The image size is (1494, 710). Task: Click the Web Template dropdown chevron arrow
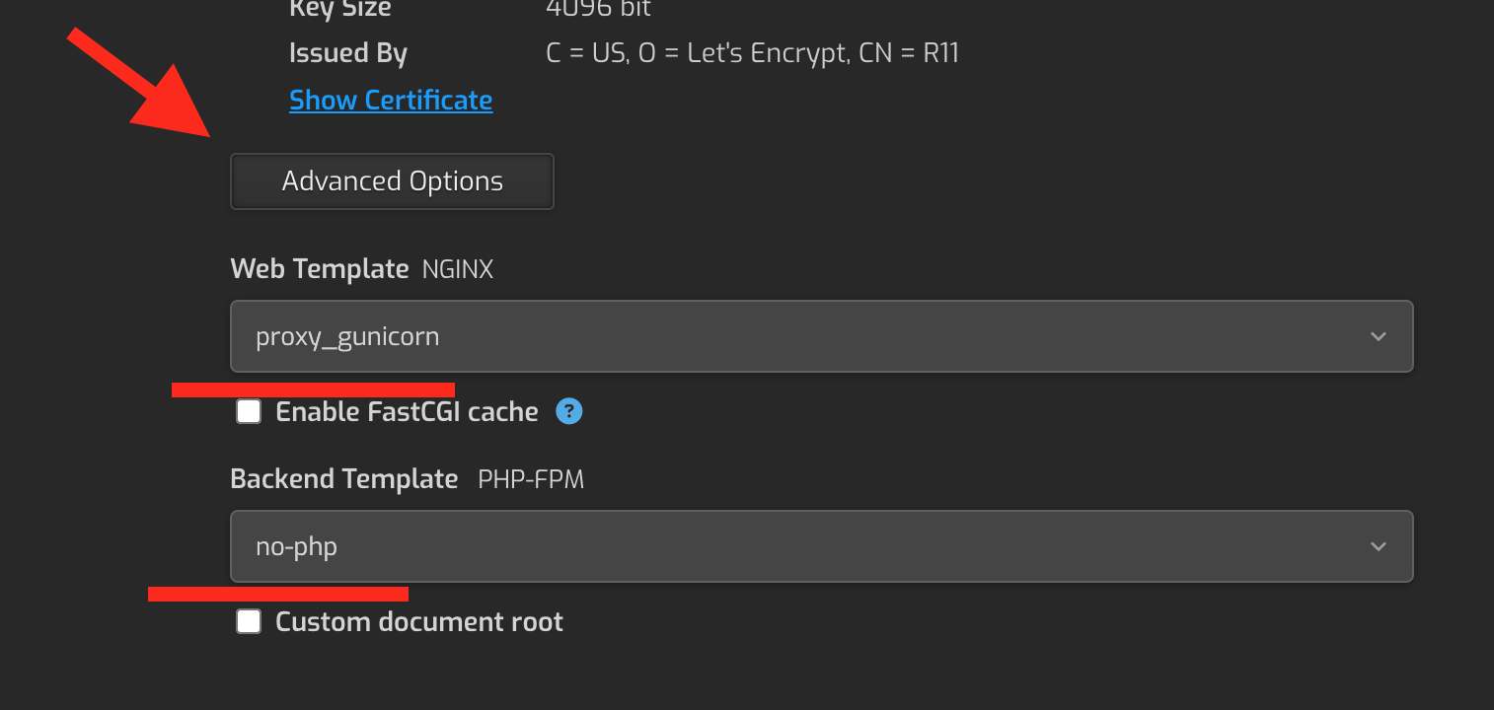[1379, 336]
